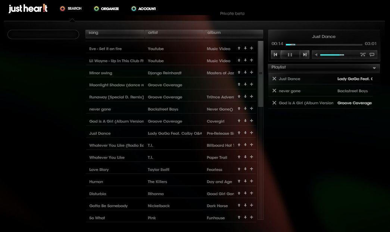Expand the Playlist dropdown arrow

tap(374, 68)
